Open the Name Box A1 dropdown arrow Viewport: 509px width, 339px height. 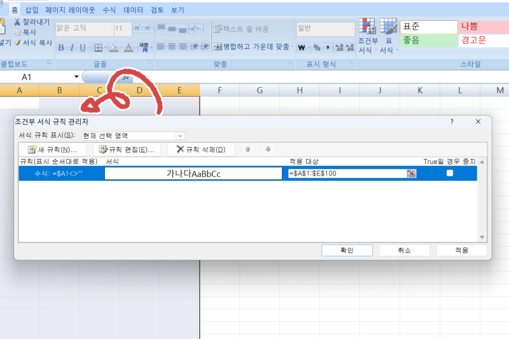point(76,77)
